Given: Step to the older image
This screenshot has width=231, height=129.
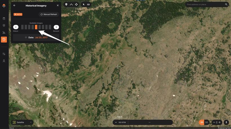Looking at the screenshot, I should tap(16, 27).
